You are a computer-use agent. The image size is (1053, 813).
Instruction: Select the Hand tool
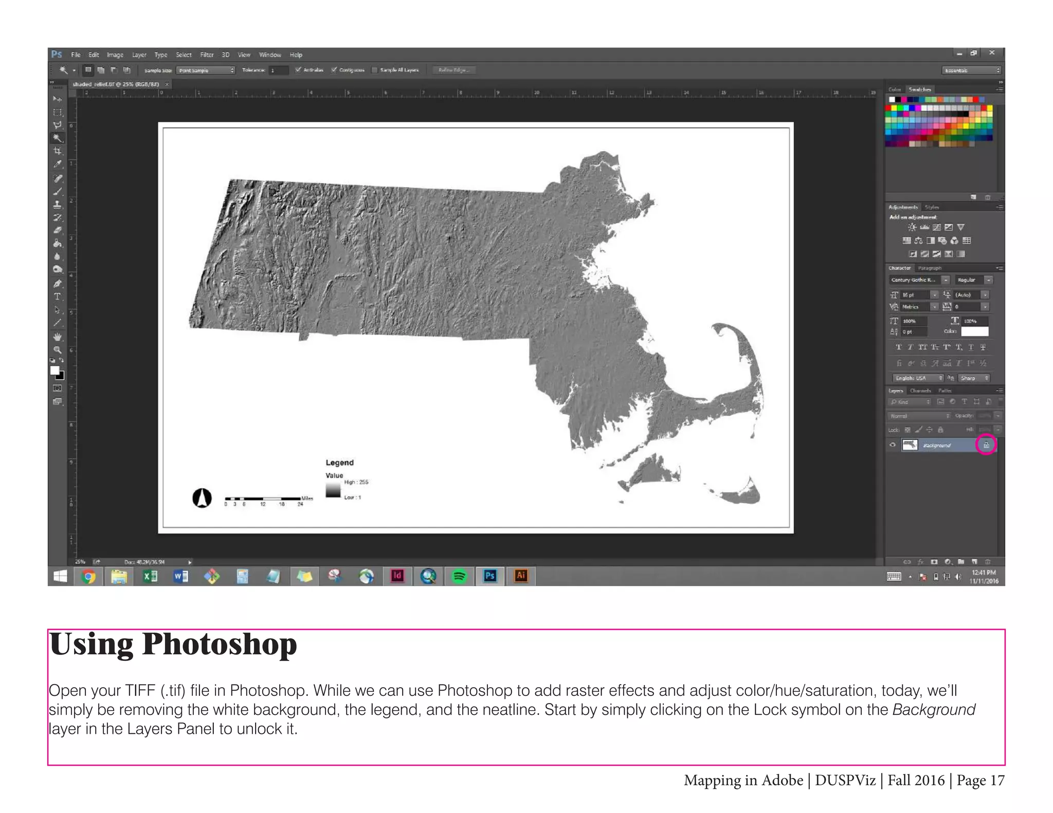(58, 337)
